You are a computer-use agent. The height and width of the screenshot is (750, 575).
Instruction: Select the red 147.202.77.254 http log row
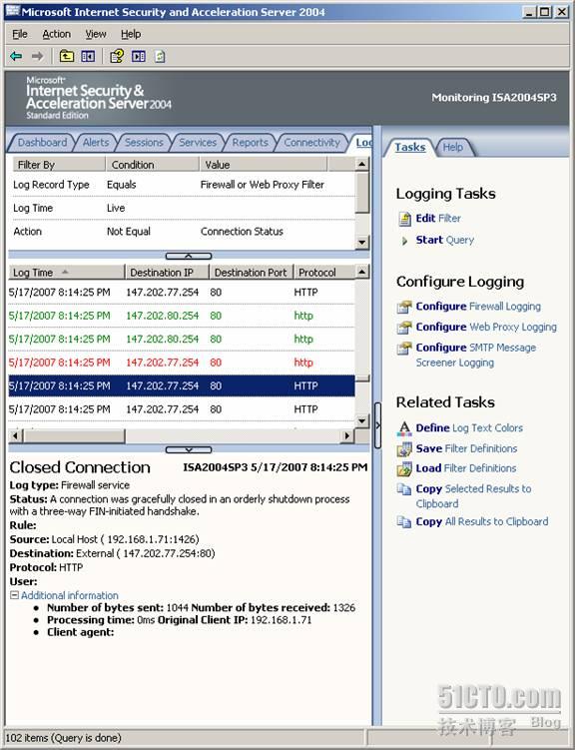(x=182, y=363)
